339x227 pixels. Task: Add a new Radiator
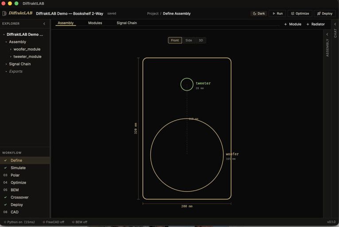pos(316,24)
